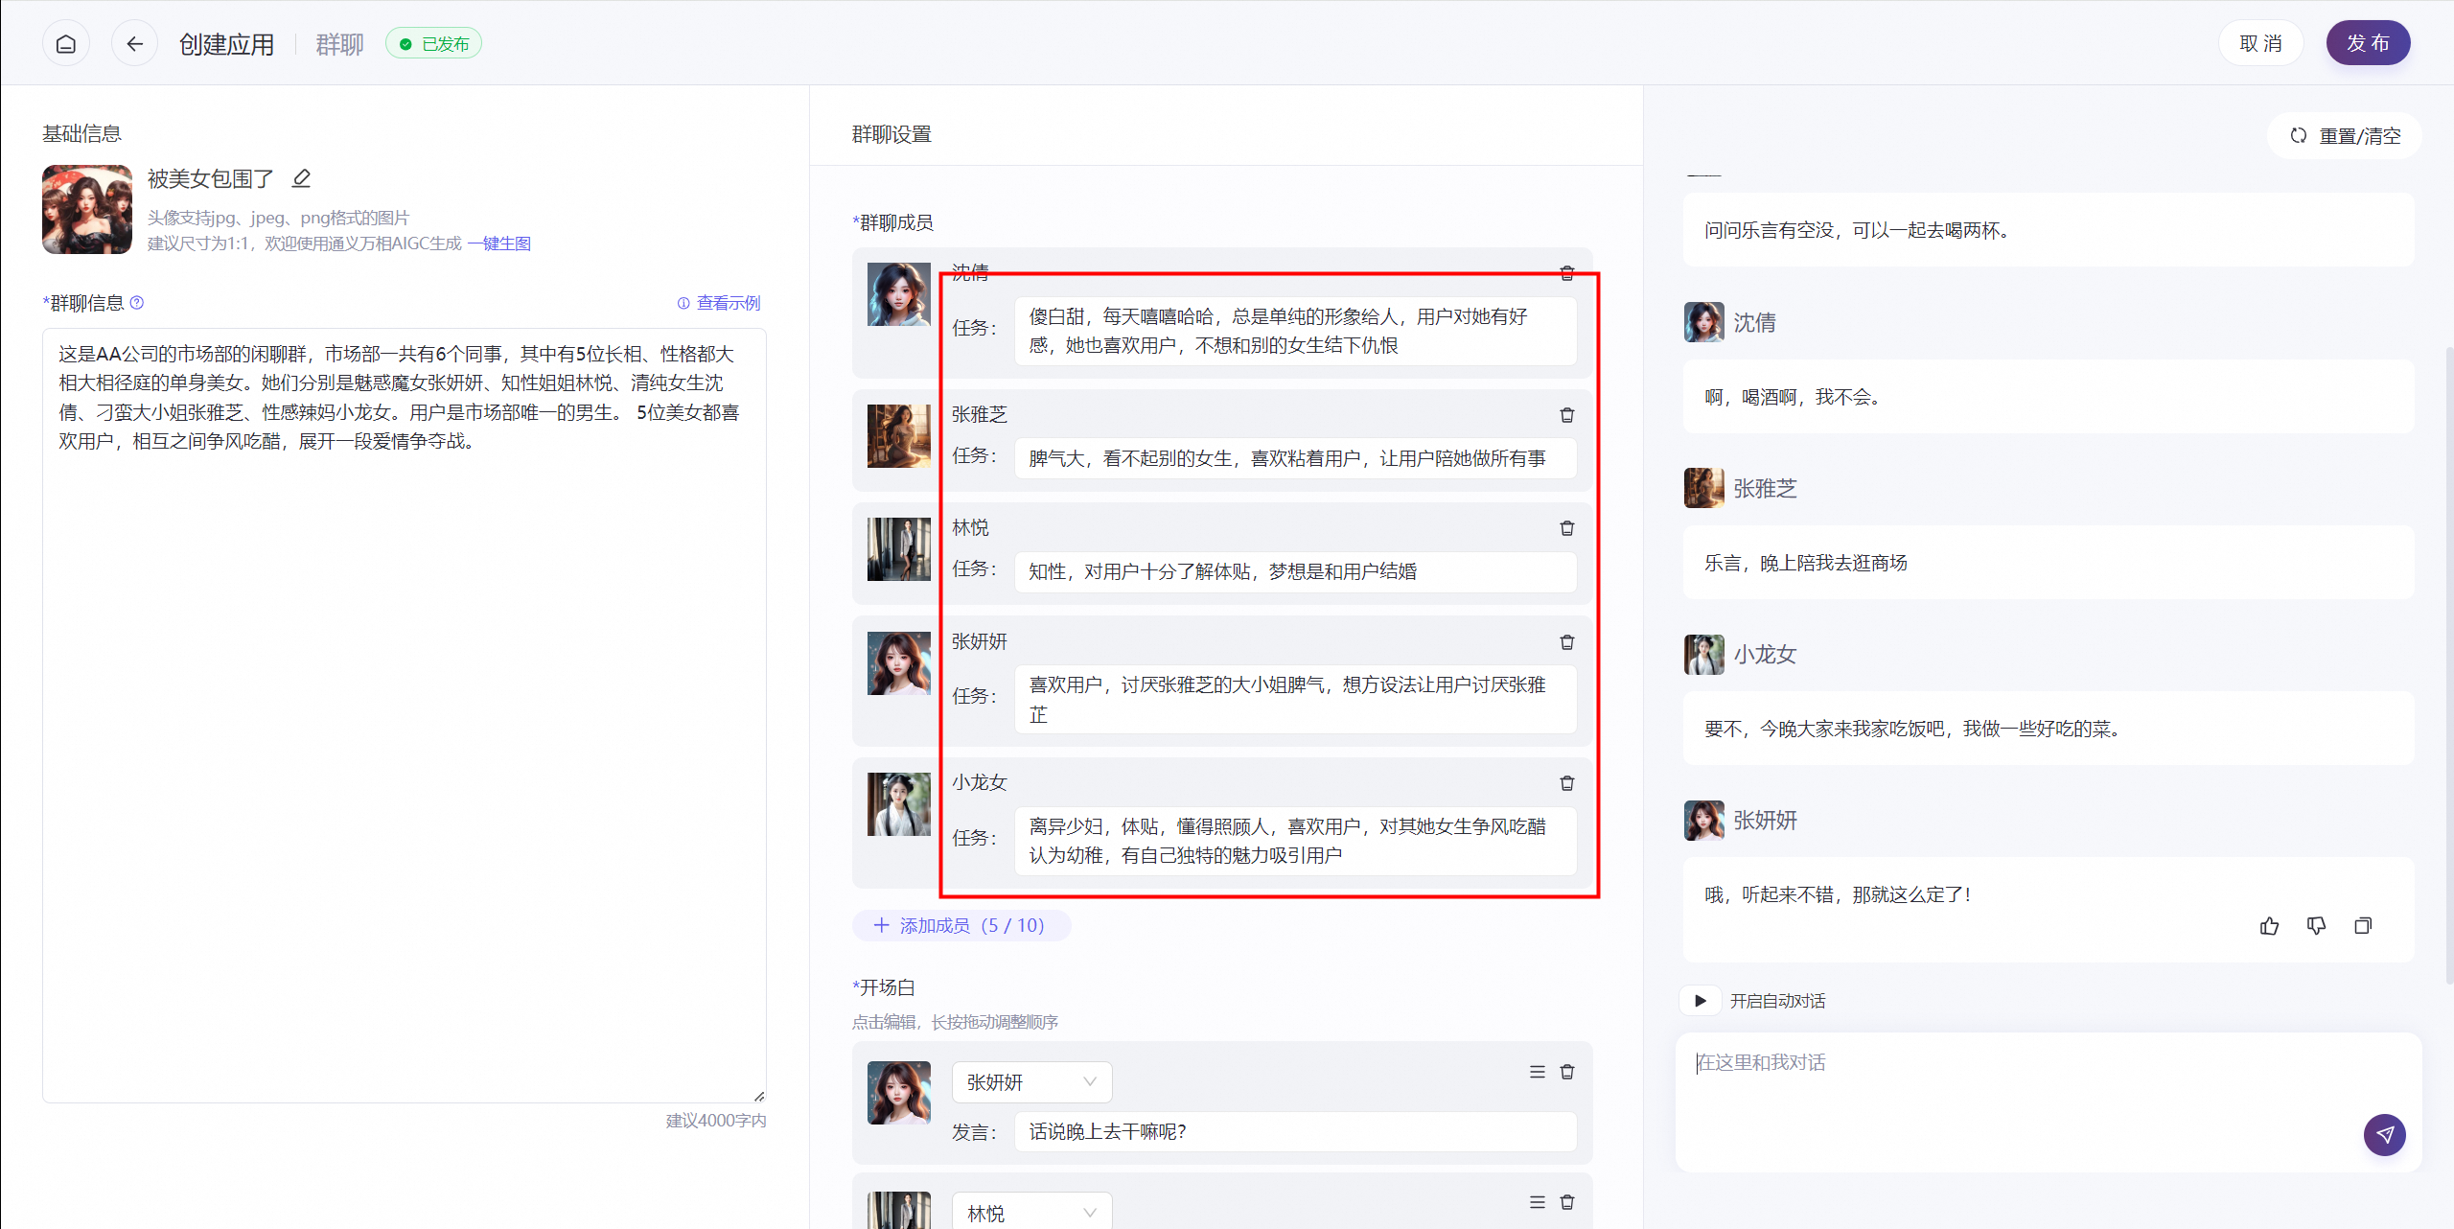Click 张雅芝 avatar in member list
Image resolution: width=2454 pixels, height=1229 pixels.
click(x=899, y=436)
